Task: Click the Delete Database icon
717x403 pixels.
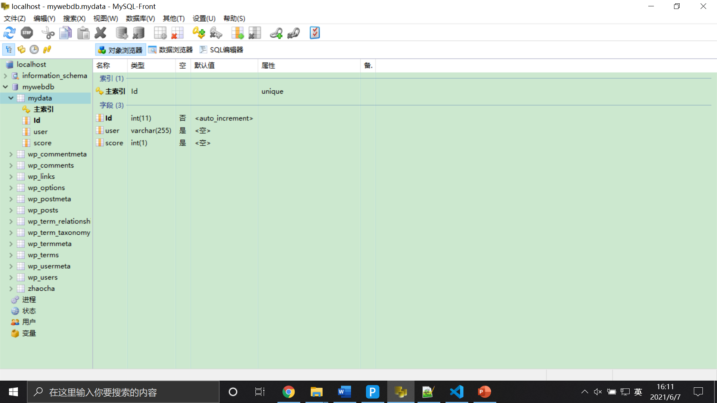Action: coord(139,33)
